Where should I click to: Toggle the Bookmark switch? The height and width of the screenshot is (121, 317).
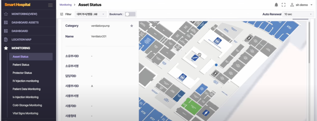coord(130,14)
